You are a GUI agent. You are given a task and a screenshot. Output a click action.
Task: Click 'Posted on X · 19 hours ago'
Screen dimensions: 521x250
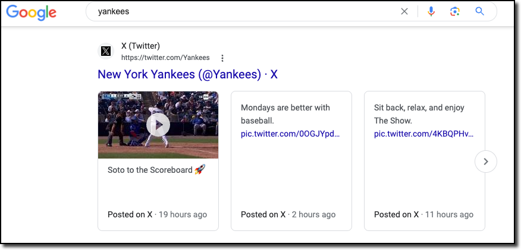coord(157,214)
